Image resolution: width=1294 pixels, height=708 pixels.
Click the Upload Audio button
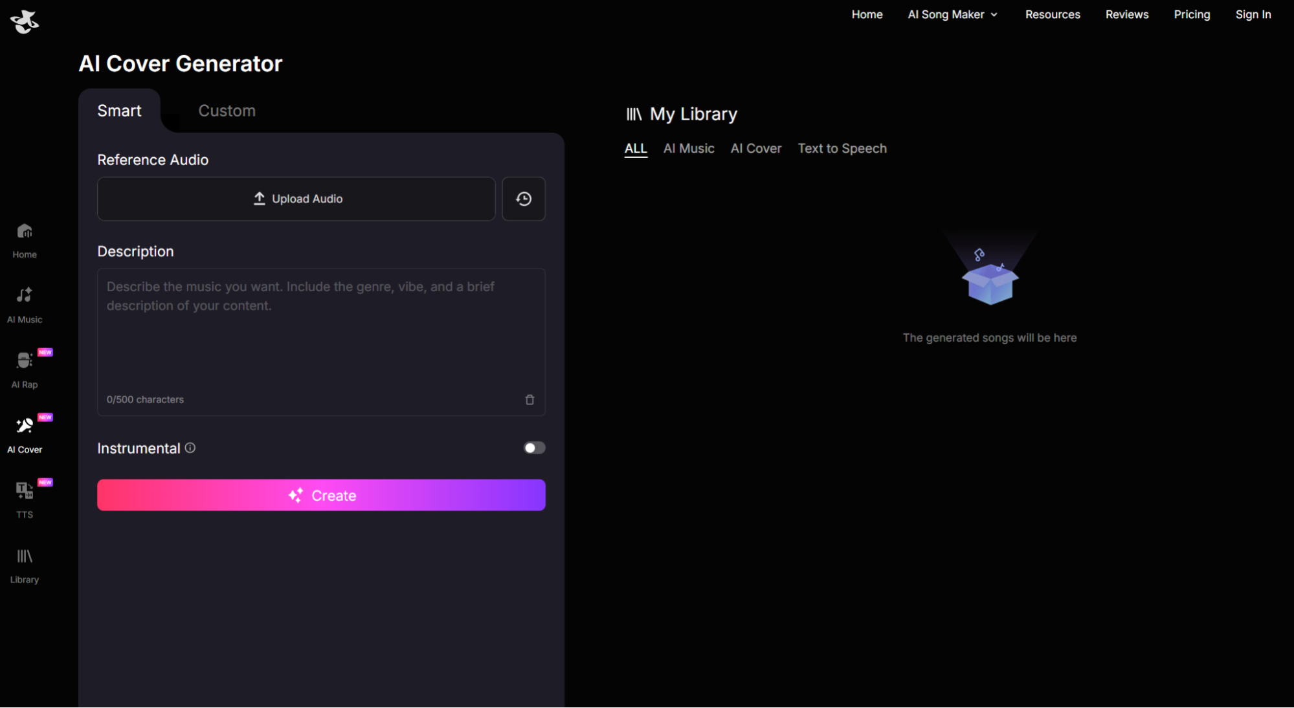coord(296,199)
